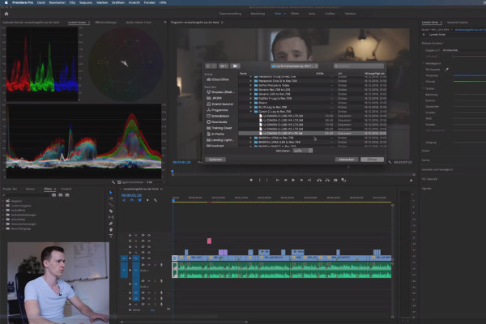486x324 pixels.
Task: Toggle linked selection in timeline header
Action: click(x=139, y=200)
